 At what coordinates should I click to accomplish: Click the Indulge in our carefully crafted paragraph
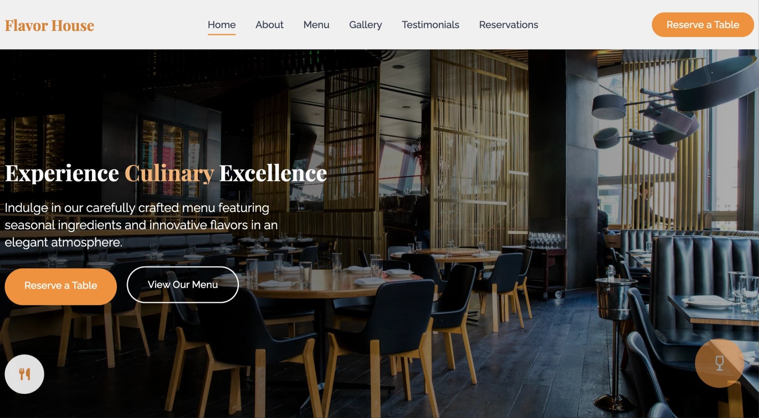point(141,225)
